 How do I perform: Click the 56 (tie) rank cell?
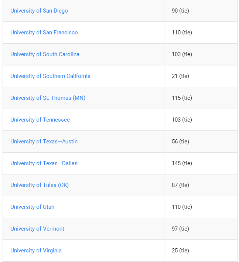(x=201, y=142)
